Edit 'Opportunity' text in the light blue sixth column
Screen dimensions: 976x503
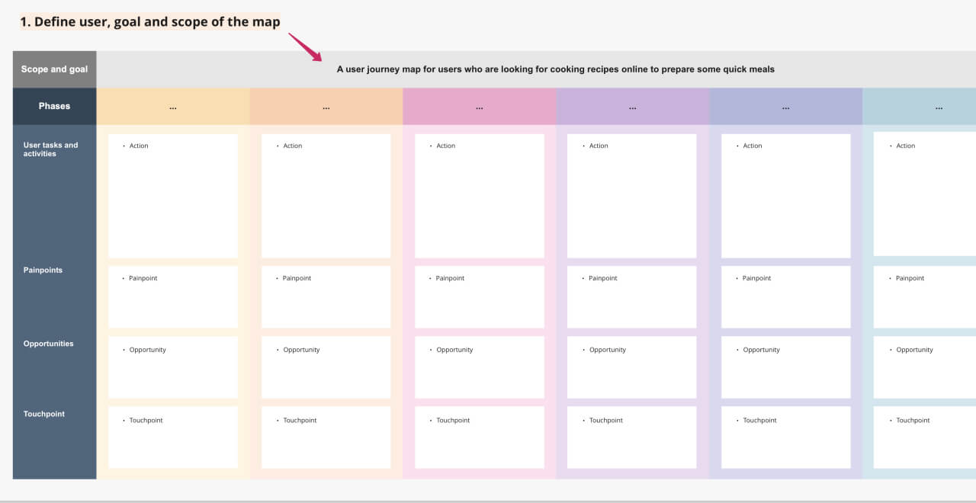915,350
